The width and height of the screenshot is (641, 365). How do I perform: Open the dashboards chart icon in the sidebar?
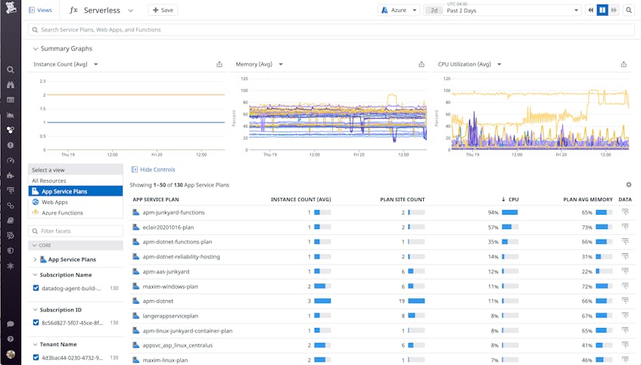pos(11,115)
